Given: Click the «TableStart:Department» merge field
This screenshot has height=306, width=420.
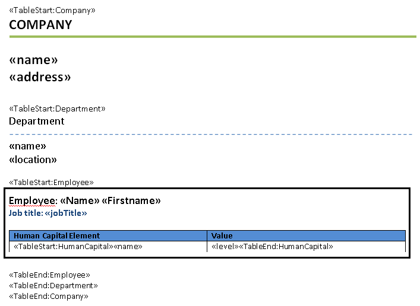Looking at the screenshot, I should 57,109.
